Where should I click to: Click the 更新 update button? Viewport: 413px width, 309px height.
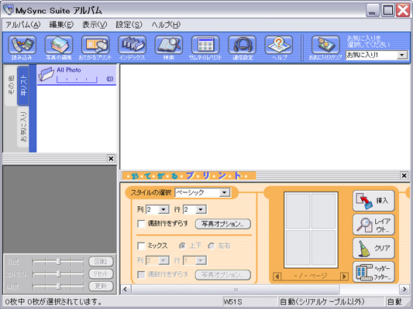pyautogui.click(x=102, y=286)
